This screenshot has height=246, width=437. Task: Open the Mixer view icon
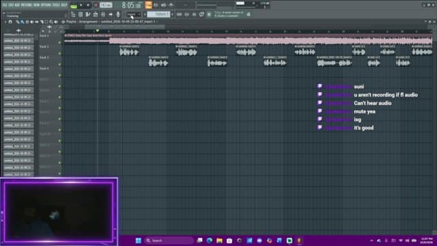coord(103,14)
